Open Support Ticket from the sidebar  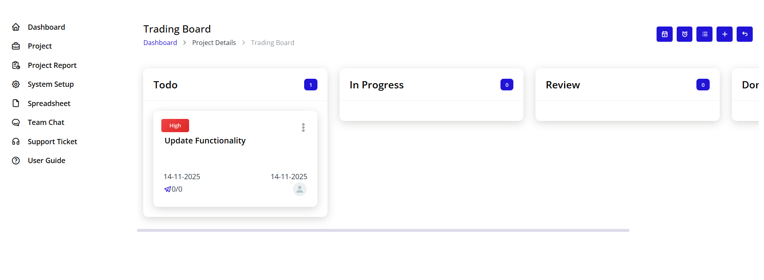pyautogui.click(x=52, y=141)
